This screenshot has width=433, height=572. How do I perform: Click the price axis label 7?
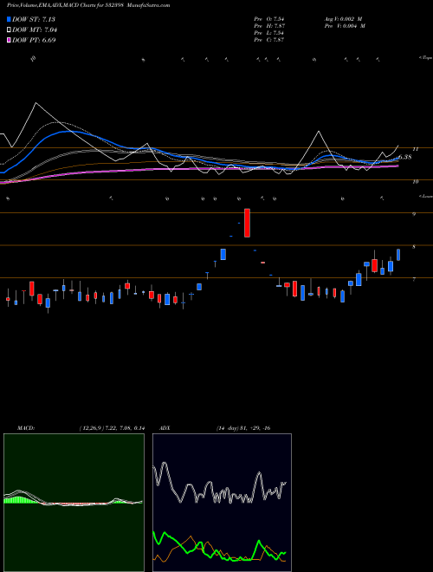coord(414,280)
